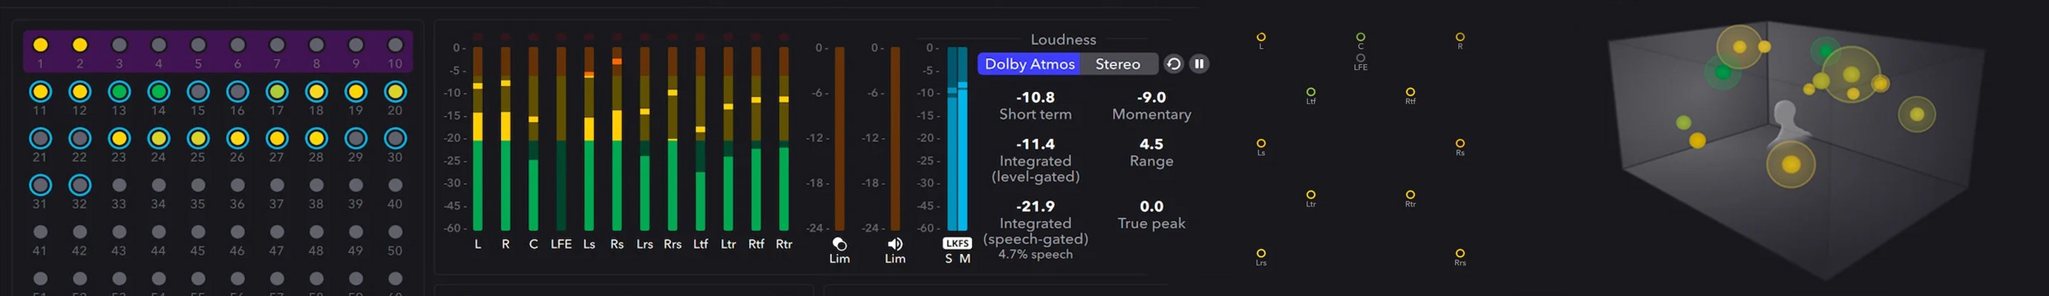Screen dimensions: 2049x296
Task: Select object 13 green indicator
Action: 119,92
